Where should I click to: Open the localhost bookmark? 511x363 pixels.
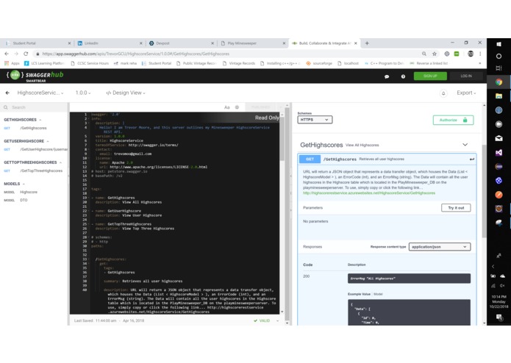348,63
